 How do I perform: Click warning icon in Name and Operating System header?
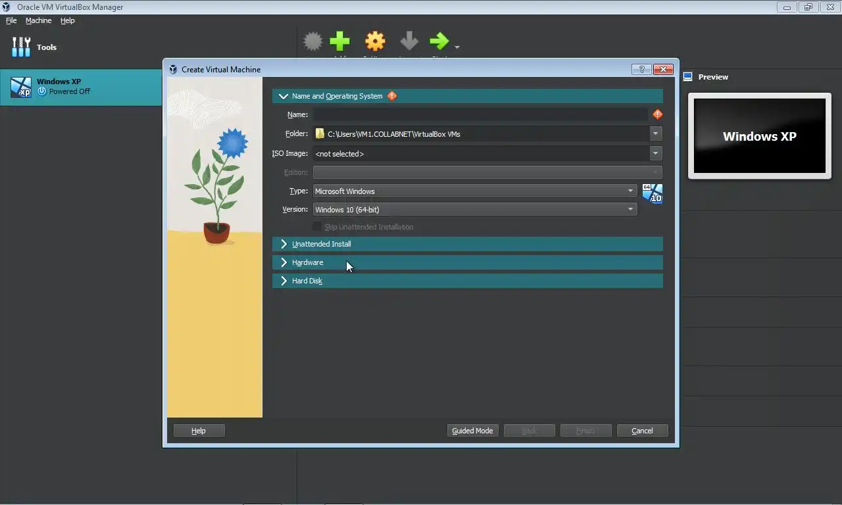coord(392,96)
